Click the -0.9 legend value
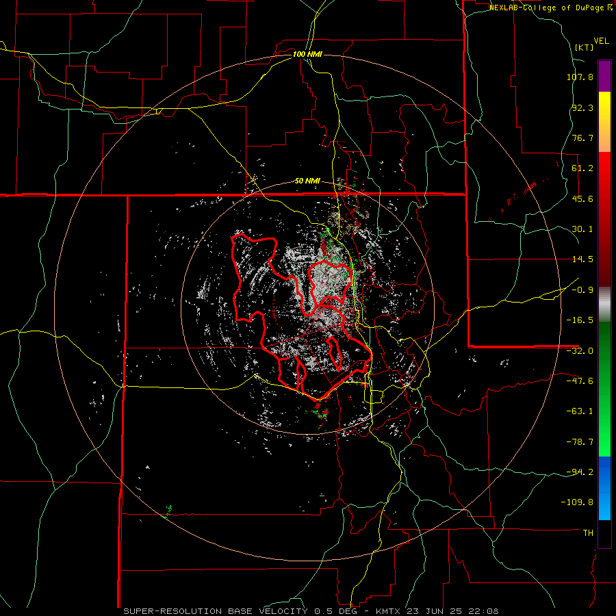The width and height of the screenshot is (616, 616). point(582,290)
